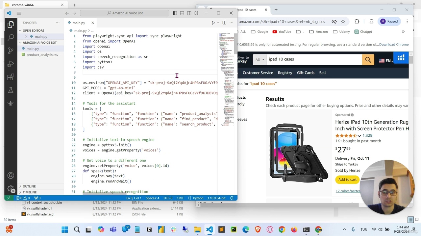Toggle Primary Side Bar in VS Code title bar
The height and width of the screenshot is (236, 421).
coord(175,13)
